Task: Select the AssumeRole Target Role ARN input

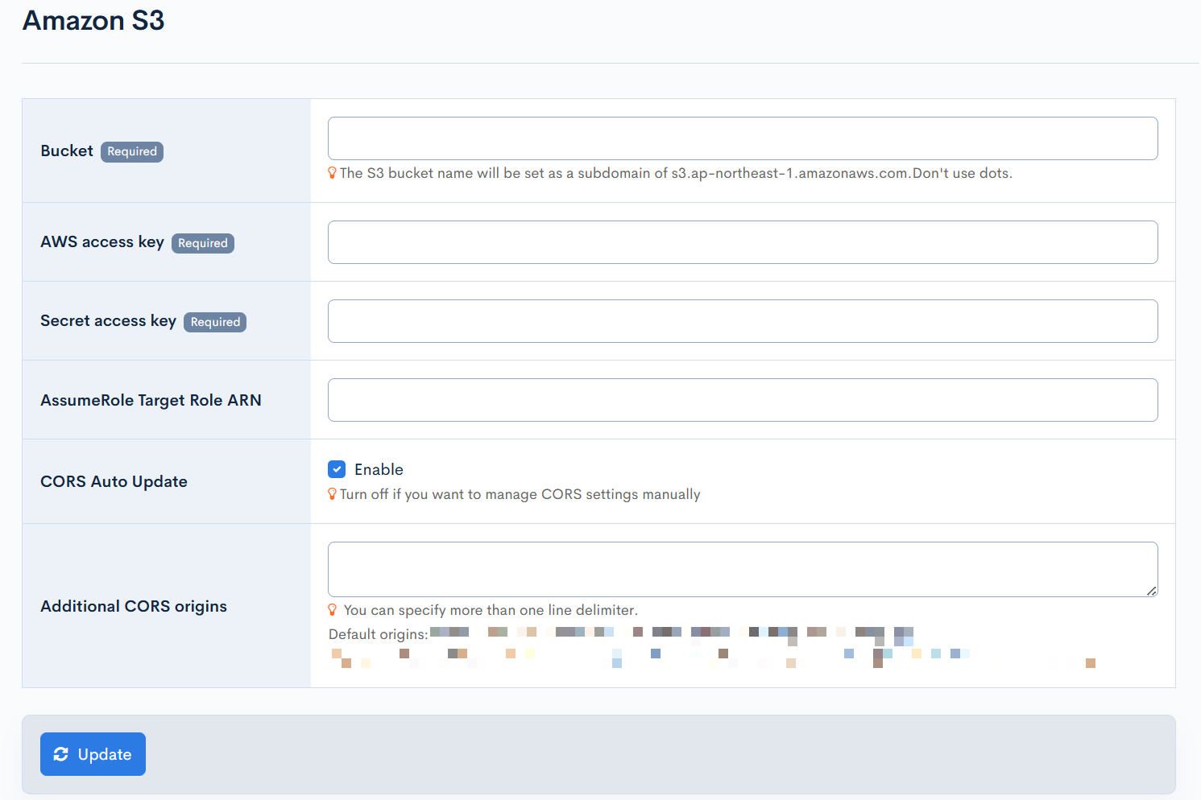Action: click(x=742, y=400)
